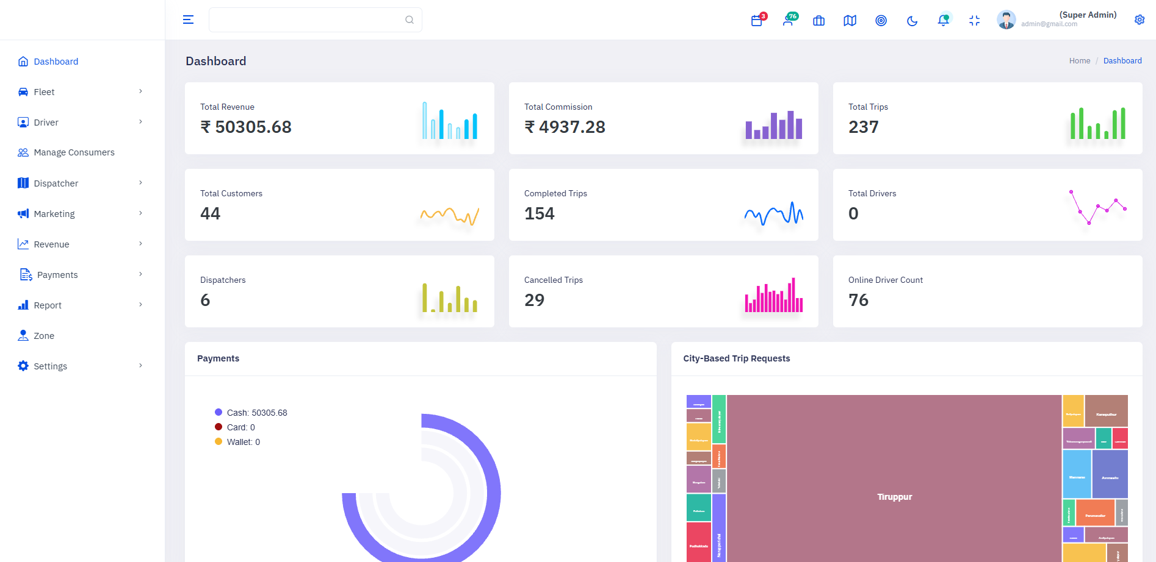Toggle the Cash series in the Payments legend

[x=251, y=413]
